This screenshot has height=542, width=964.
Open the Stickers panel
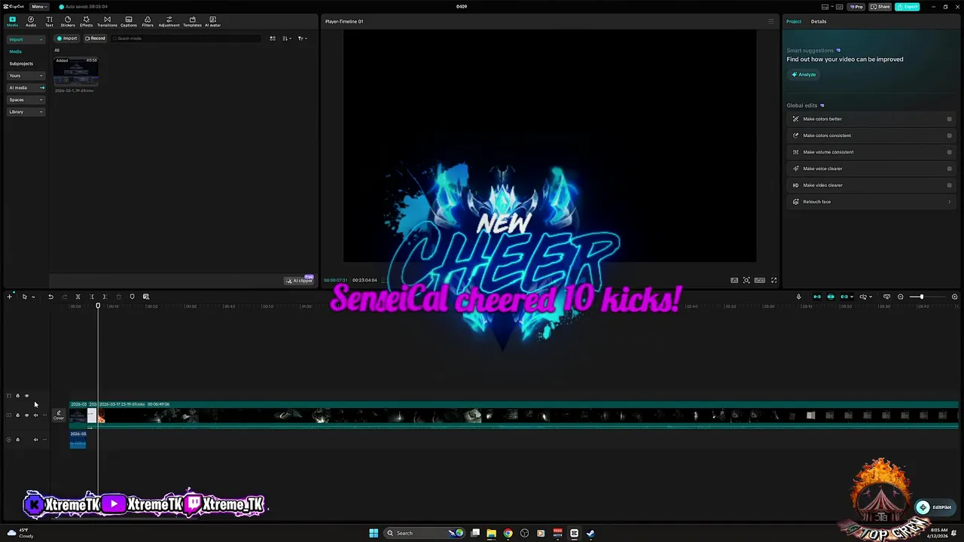tap(68, 21)
